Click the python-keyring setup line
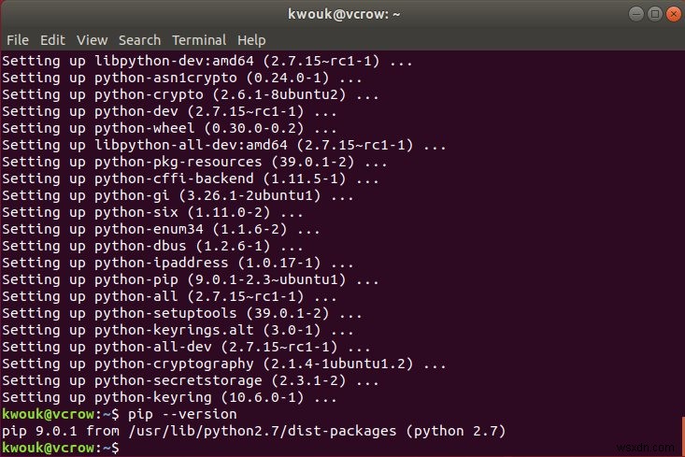 tap(170, 397)
